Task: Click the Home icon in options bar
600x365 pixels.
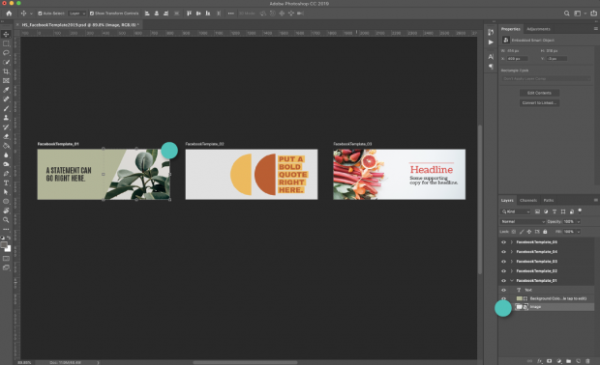Action: [x=9, y=14]
